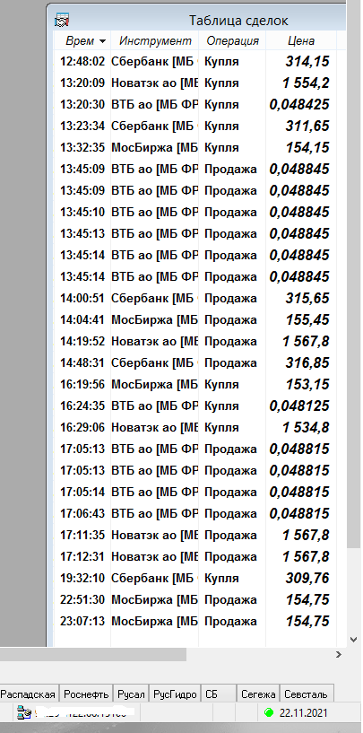Click the Операция column header
This screenshot has width=363, height=733.
click(233, 40)
